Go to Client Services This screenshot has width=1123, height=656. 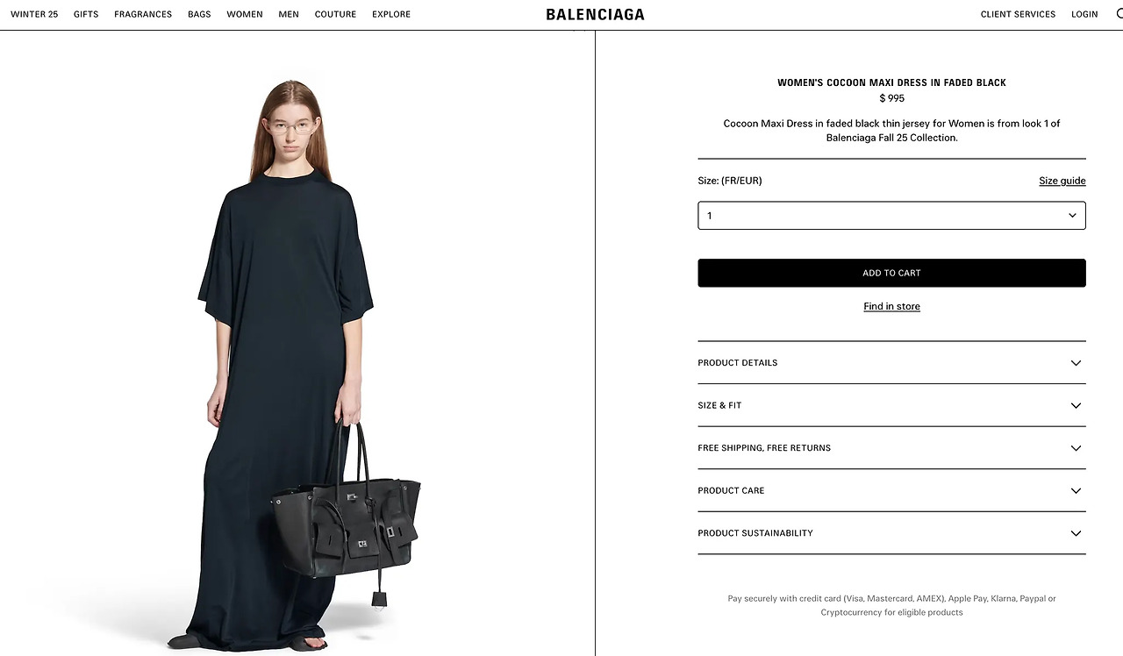tap(1018, 14)
